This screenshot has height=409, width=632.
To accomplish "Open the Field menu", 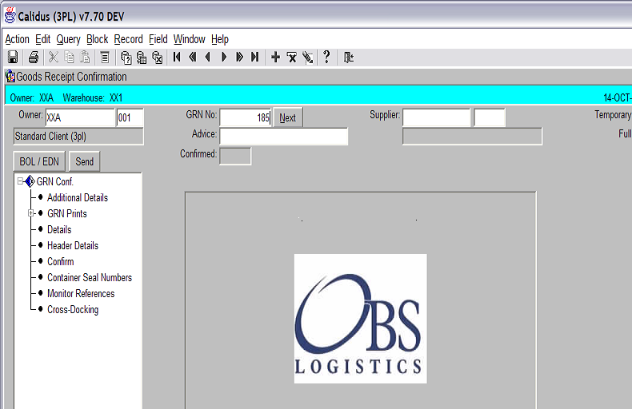I will (158, 39).
